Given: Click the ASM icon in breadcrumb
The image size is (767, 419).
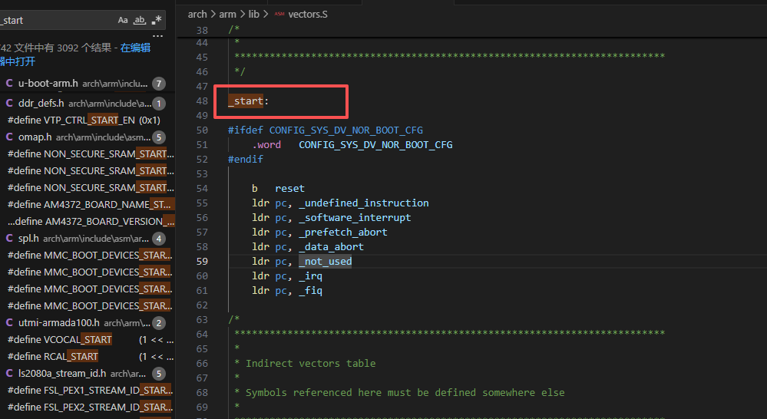Looking at the screenshot, I should click(x=279, y=14).
